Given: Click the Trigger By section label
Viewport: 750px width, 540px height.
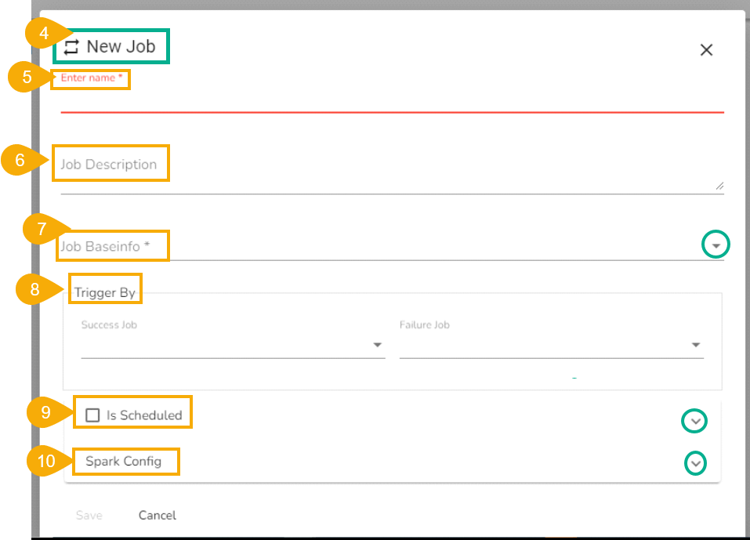Looking at the screenshot, I should coord(105,293).
